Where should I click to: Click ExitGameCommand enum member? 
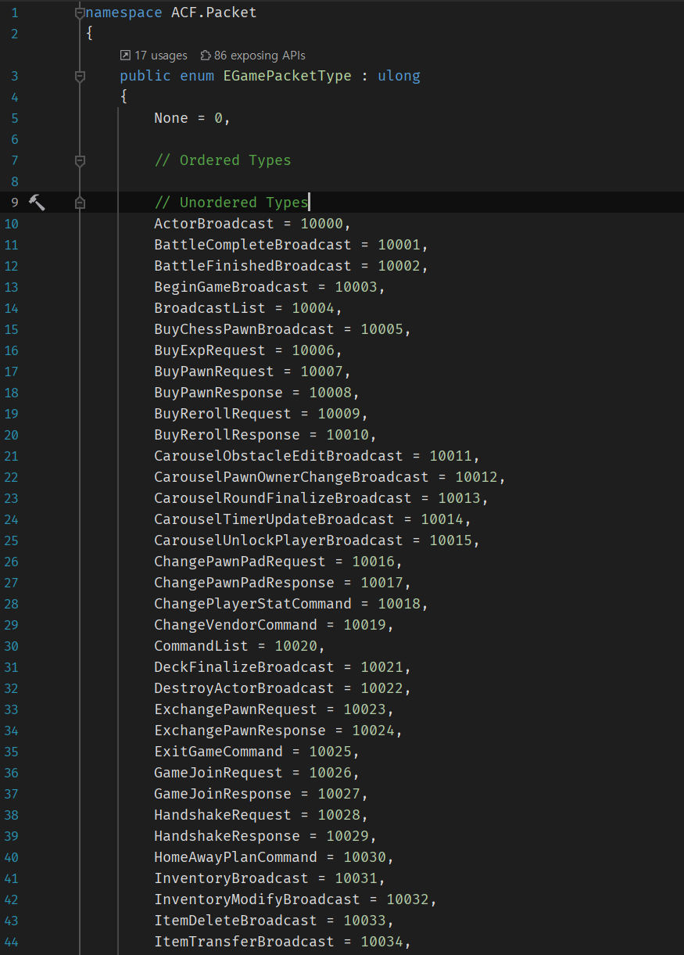click(218, 752)
